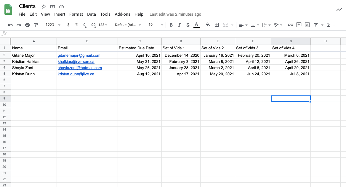Rename the Clients document title
The height and width of the screenshot is (187, 346).
click(x=27, y=6)
